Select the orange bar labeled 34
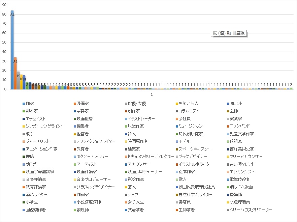Viewport: 297px width, 222px height. pyautogui.click(x=15, y=73)
